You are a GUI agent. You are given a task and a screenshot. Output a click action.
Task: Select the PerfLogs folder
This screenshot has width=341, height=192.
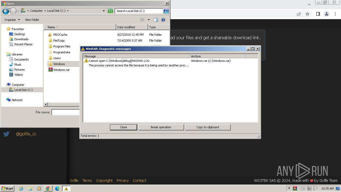(x=59, y=41)
